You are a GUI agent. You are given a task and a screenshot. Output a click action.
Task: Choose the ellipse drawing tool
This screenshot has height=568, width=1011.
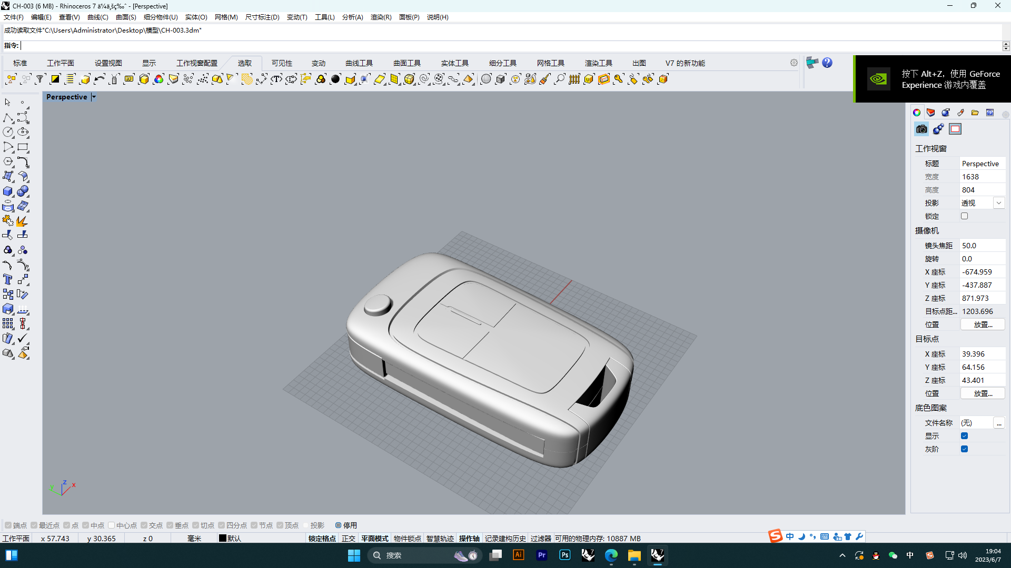23,132
